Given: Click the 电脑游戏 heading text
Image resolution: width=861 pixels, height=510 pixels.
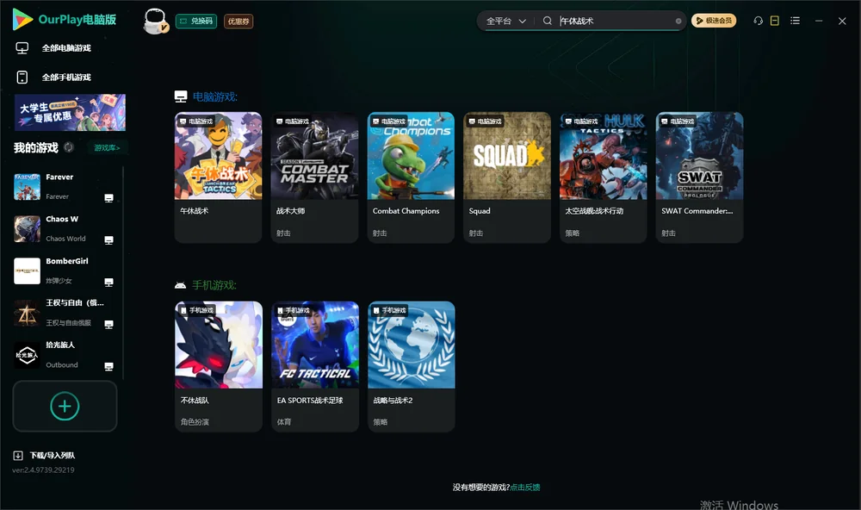Looking at the screenshot, I should pyautogui.click(x=214, y=96).
